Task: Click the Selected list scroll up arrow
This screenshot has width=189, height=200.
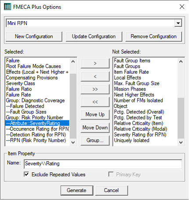Action: click(x=73, y=62)
